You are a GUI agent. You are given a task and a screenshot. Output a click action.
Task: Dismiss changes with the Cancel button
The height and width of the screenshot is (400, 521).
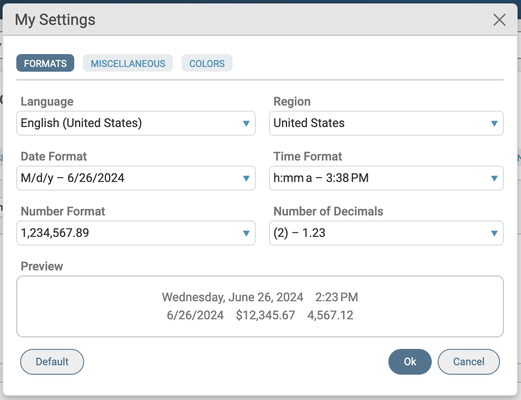(469, 362)
